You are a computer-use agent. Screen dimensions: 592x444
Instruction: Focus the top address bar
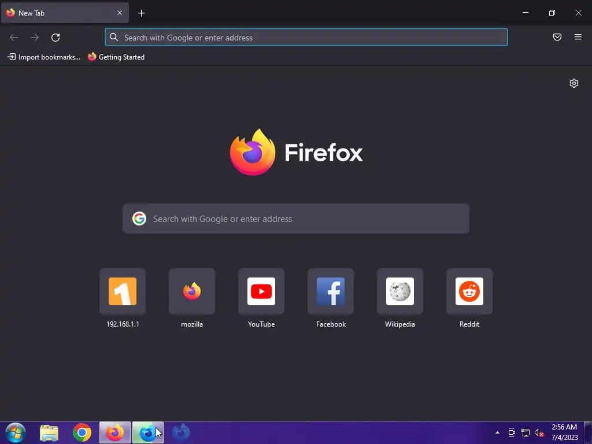click(306, 38)
